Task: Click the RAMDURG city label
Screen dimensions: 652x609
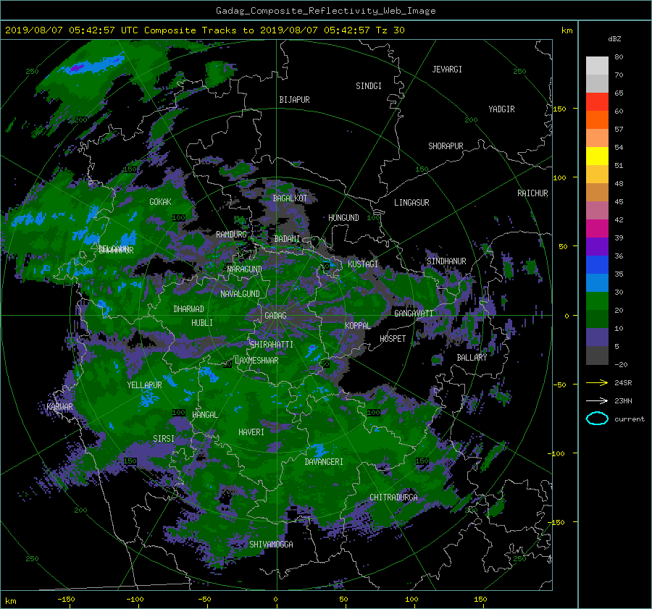Action: click(231, 235)
